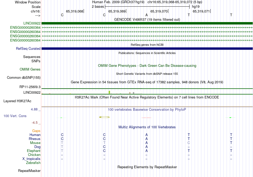Open the H3K27Ac Mark ENCODE track title
The image size is (253, 177).
click(x=147, y=97)
